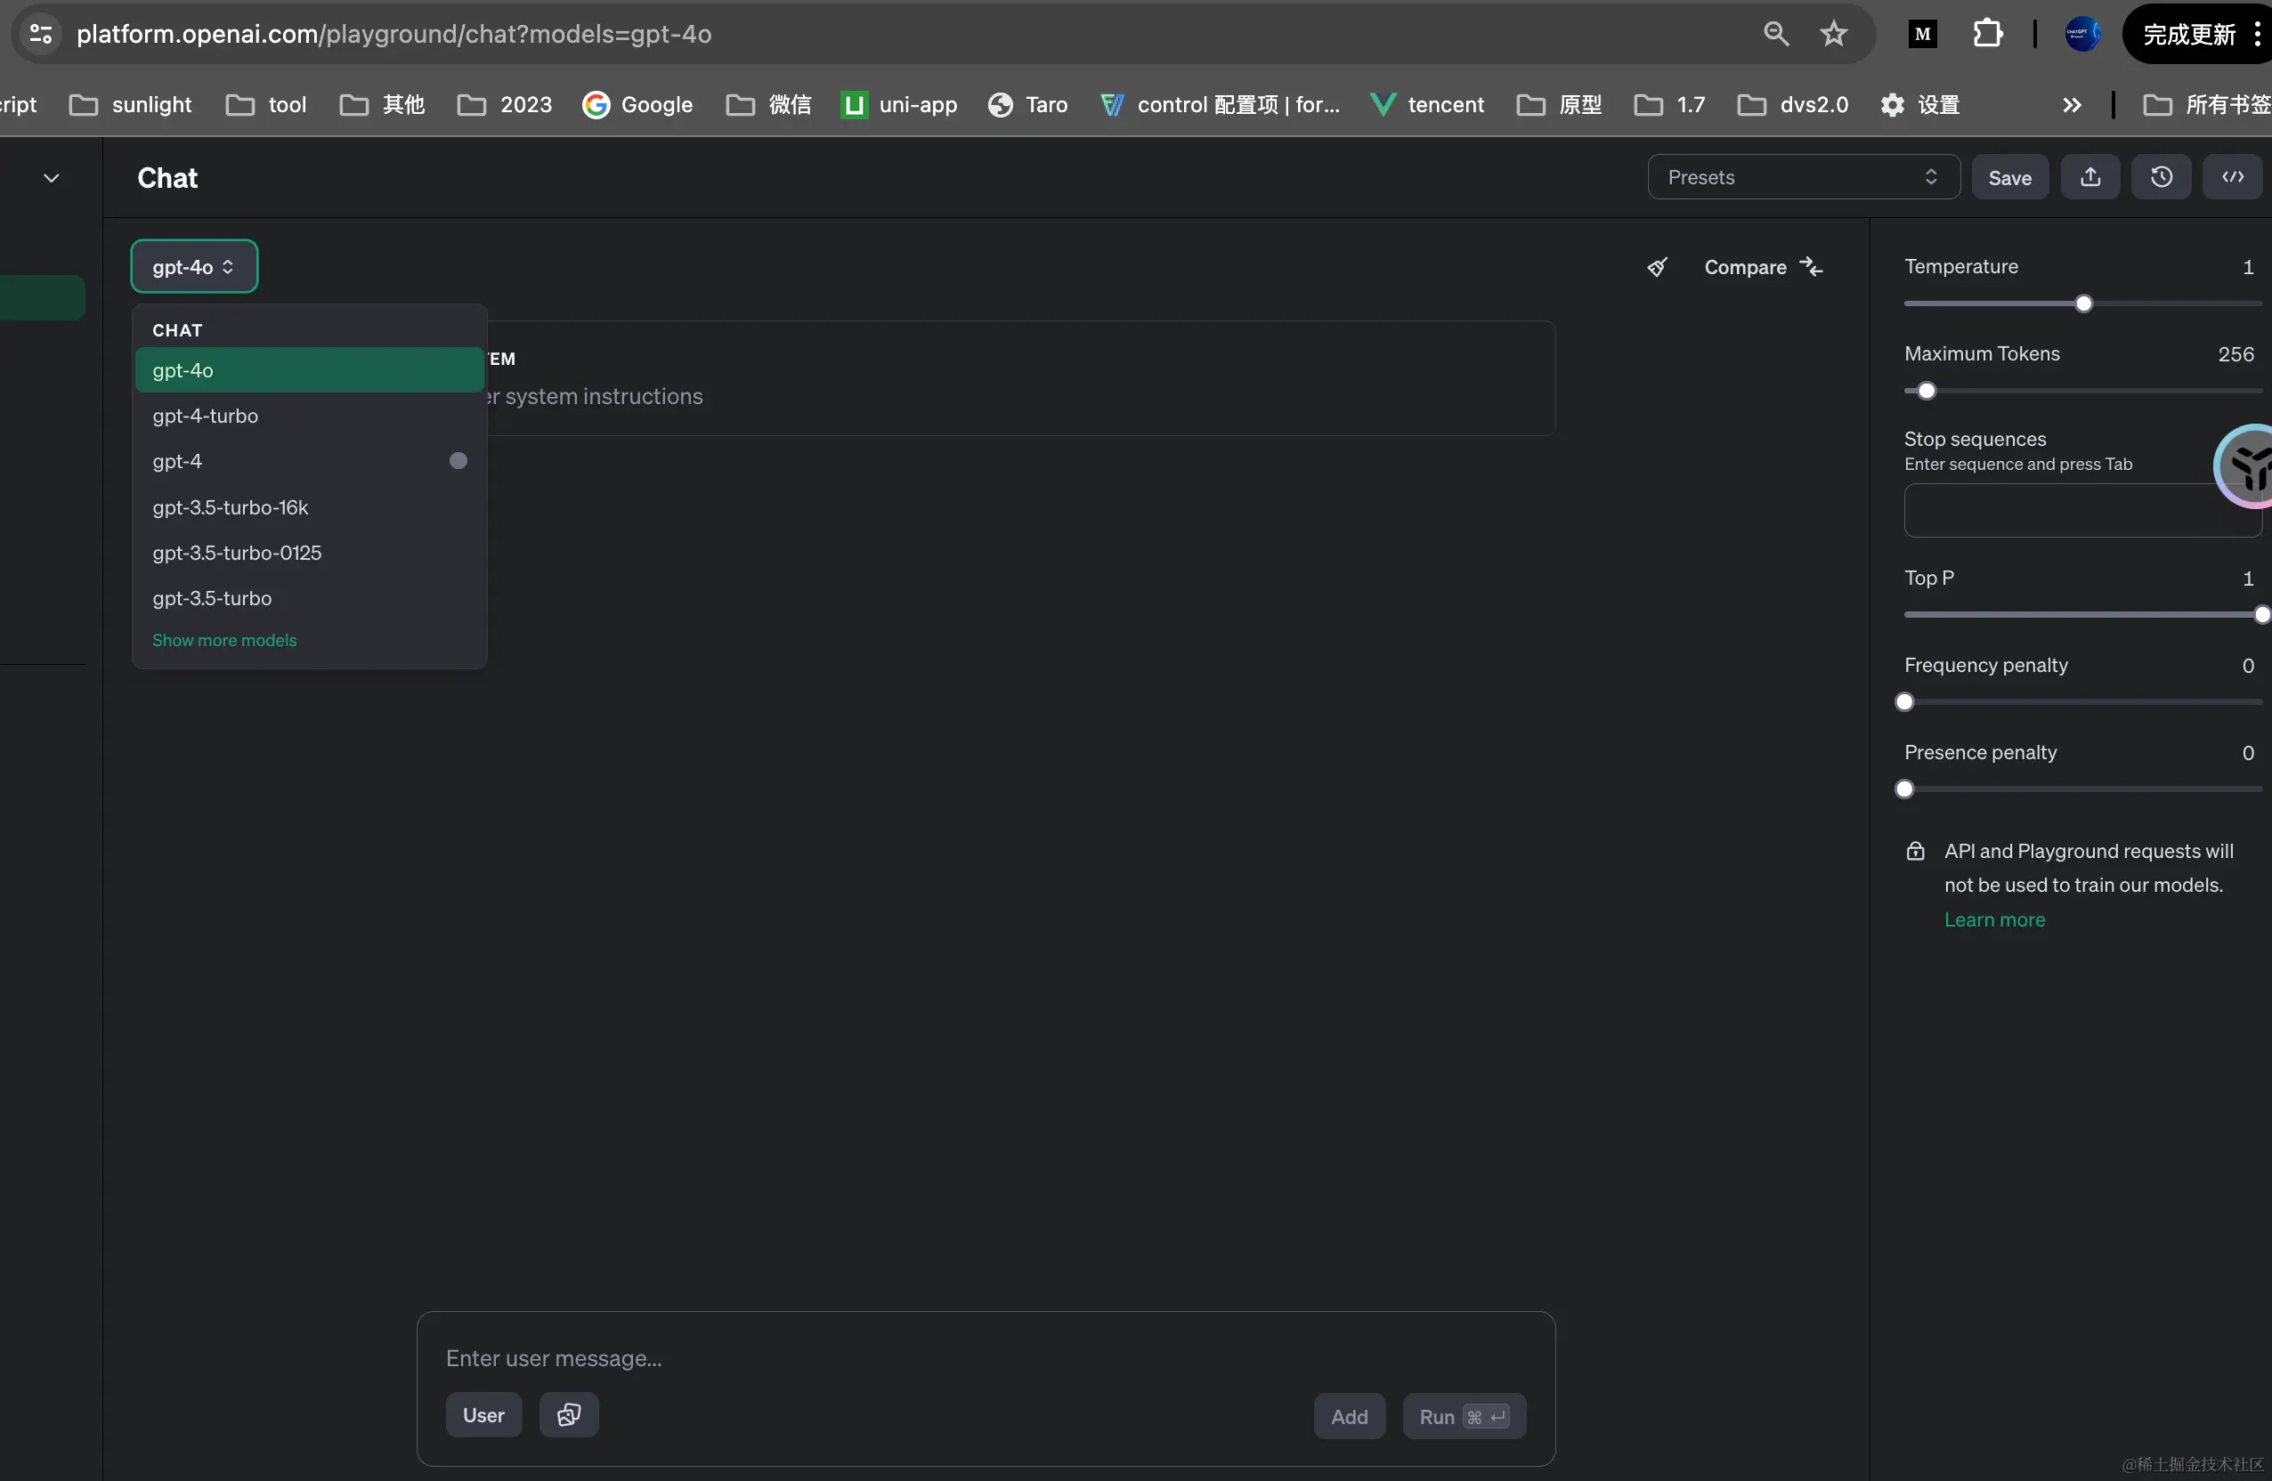Open the 其他 bookmark folder

(x=382, y=105)
